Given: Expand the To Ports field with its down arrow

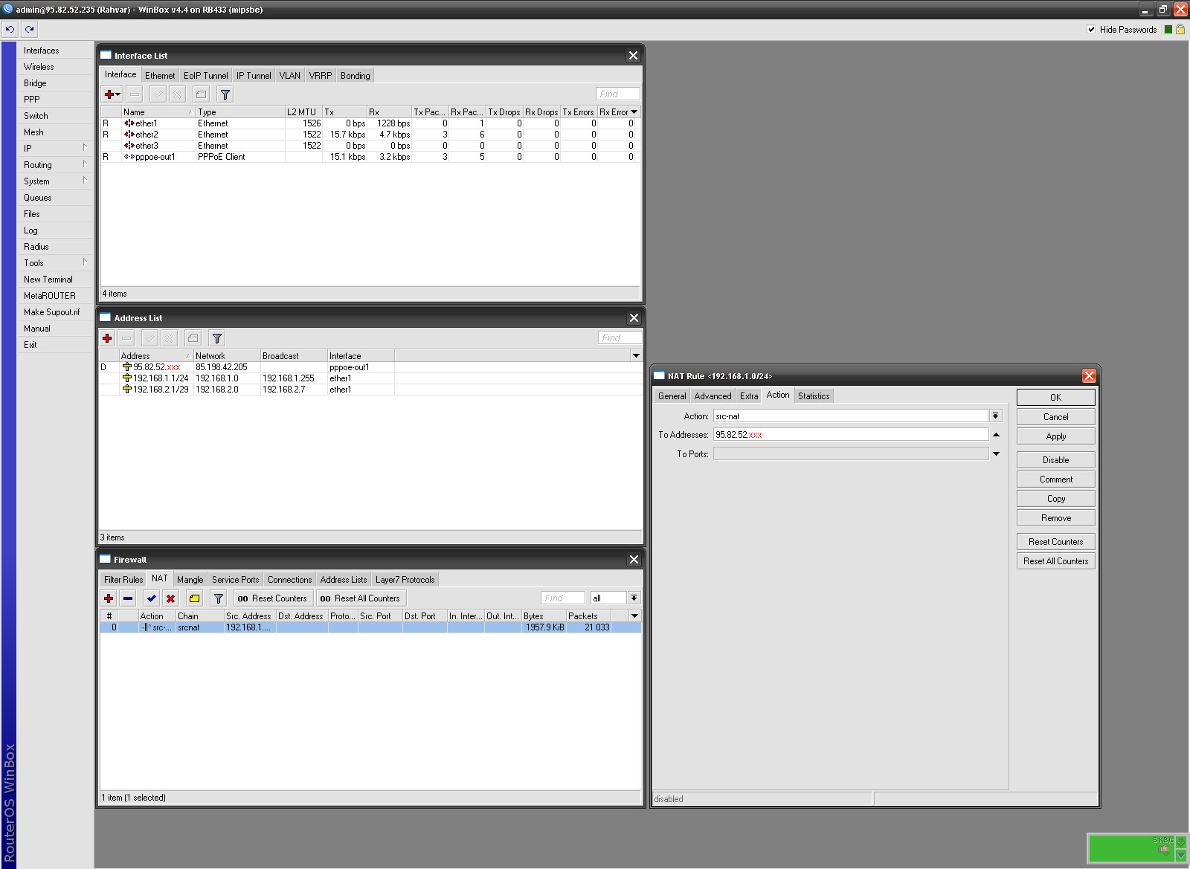Looking at the screenshot, I should point(996,453).
